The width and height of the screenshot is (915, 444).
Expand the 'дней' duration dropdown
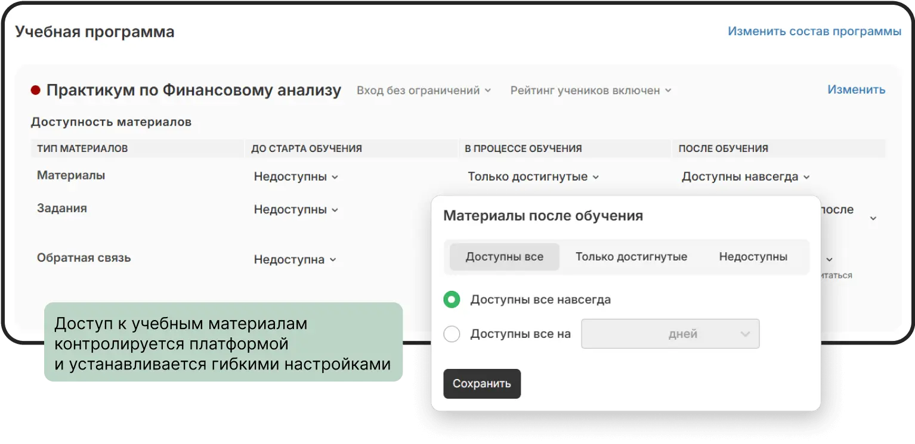[669, 334]
